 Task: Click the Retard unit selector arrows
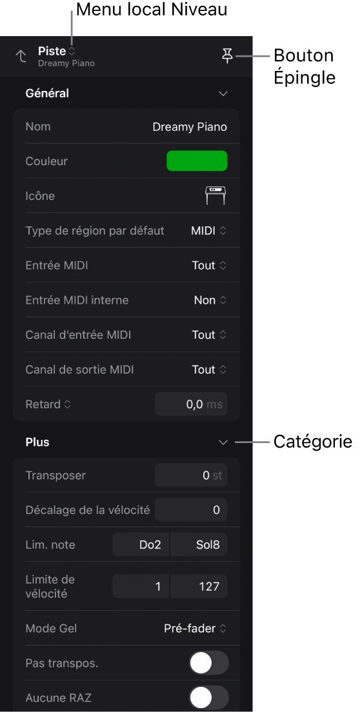pyautogui.click(x=67, y=404)
